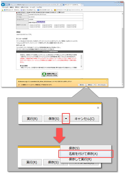Open the ファイル(F) menu
The image size is (126, 174).
tap(5, 7)
